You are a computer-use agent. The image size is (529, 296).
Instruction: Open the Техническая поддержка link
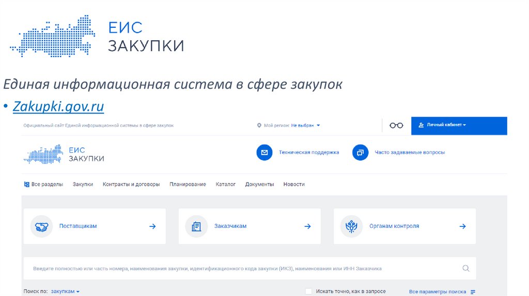click(309, 153)
